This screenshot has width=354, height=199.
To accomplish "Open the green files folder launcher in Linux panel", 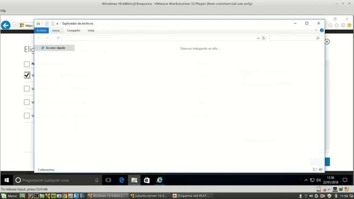I will click(x=42, y=196).
